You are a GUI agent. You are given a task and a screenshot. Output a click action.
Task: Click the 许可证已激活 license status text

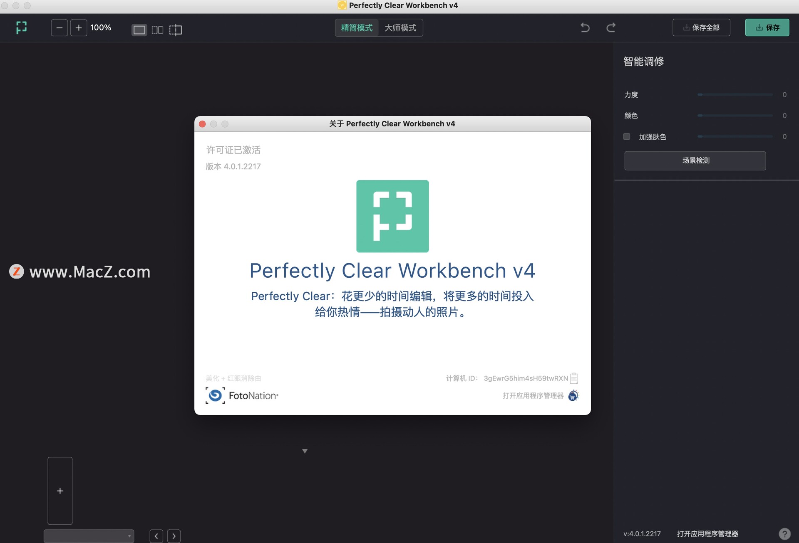[233, 150]
